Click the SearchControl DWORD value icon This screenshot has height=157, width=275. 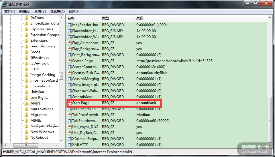point(69,67)
